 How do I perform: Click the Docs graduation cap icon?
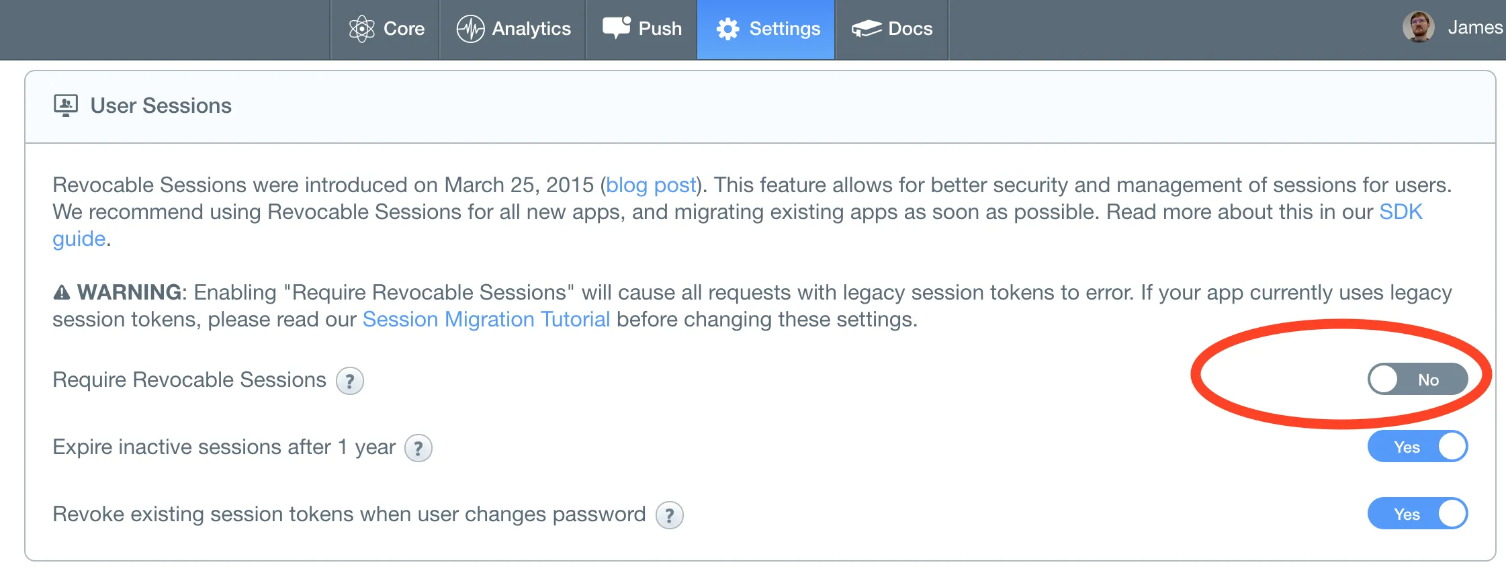(x=867, y=29)
